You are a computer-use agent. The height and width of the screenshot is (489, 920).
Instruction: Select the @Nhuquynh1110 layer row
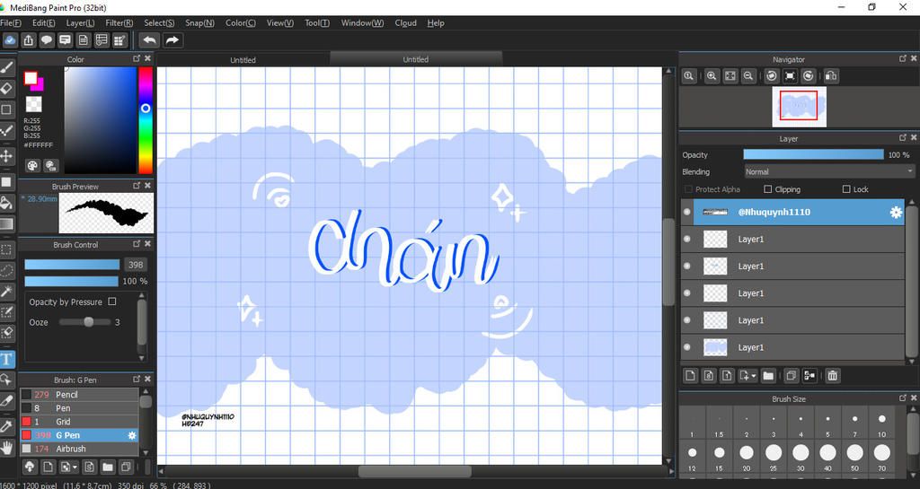(799, 212)
